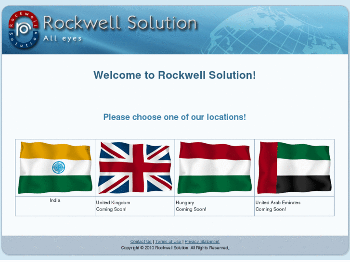Image resolution: width=350 pixels, height=262 pixels.
Task: Click the Rockwell Solution banner title
Action: pos(120,23)
